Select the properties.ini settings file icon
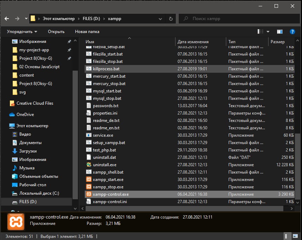This screenshot has height=240, width=302. [88, 113]
